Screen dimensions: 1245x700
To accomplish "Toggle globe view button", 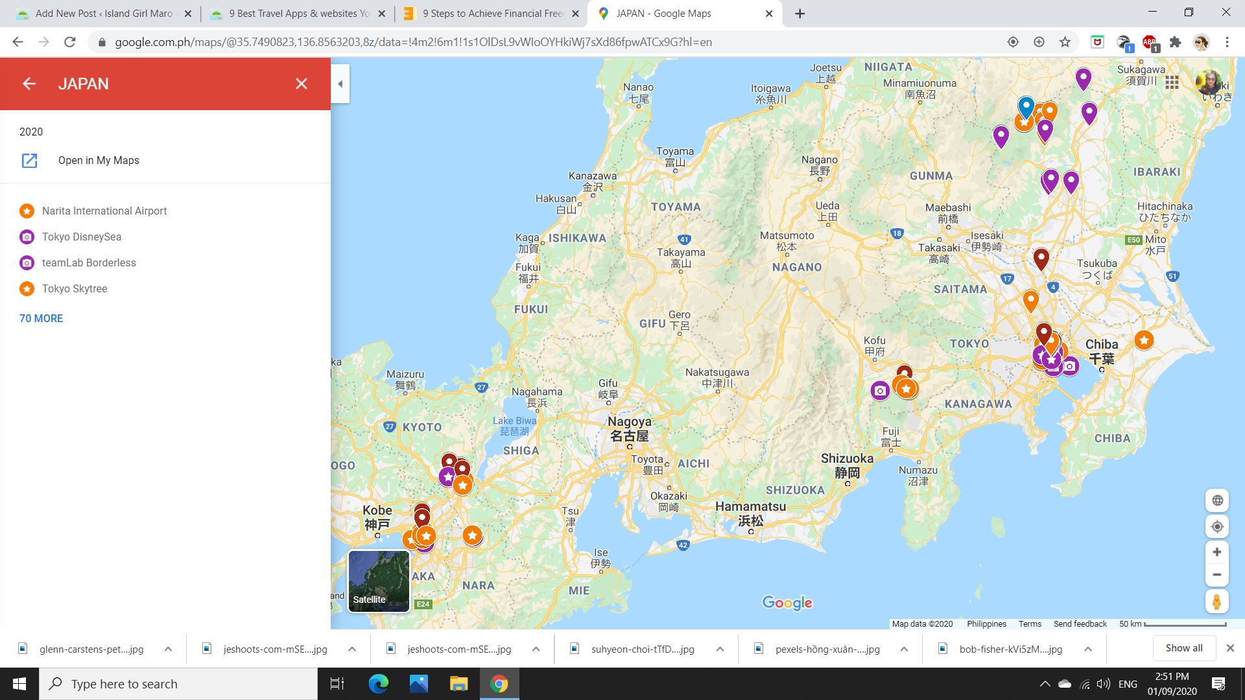I will [1217, 500].
